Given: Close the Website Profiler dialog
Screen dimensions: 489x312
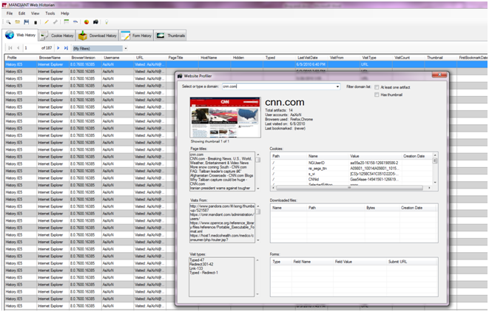Looking at the screenshot, I should [x=439, y=75].
